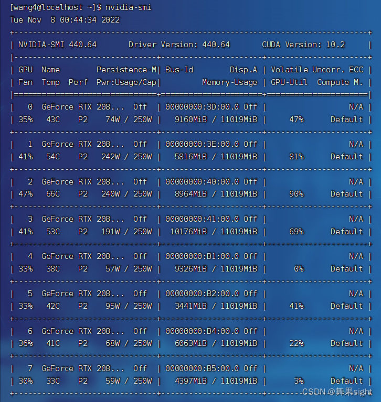Click bus id 00000000:B1:00.0

click(x=202, y=256)
